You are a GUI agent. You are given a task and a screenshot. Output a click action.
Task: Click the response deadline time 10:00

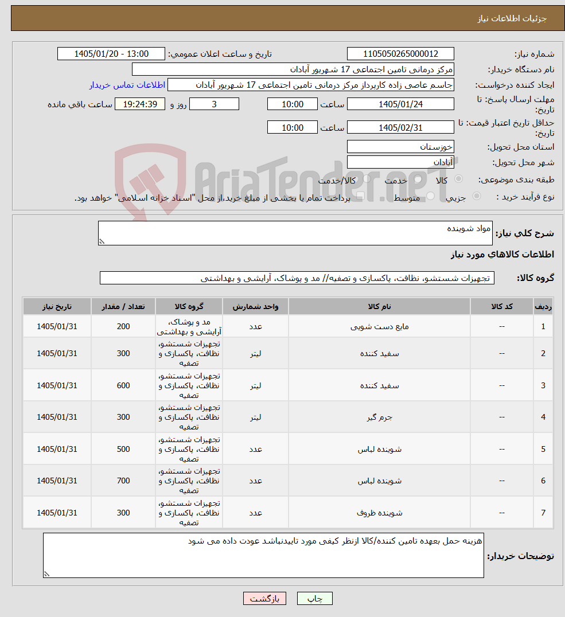tap(292, 104)
